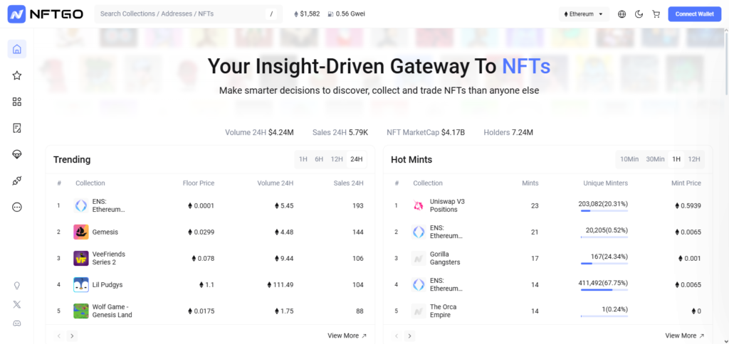Click the Sales 24H column header in Trending
The image size is (729, 344).
pyautogui.click(x=349, y=183)
